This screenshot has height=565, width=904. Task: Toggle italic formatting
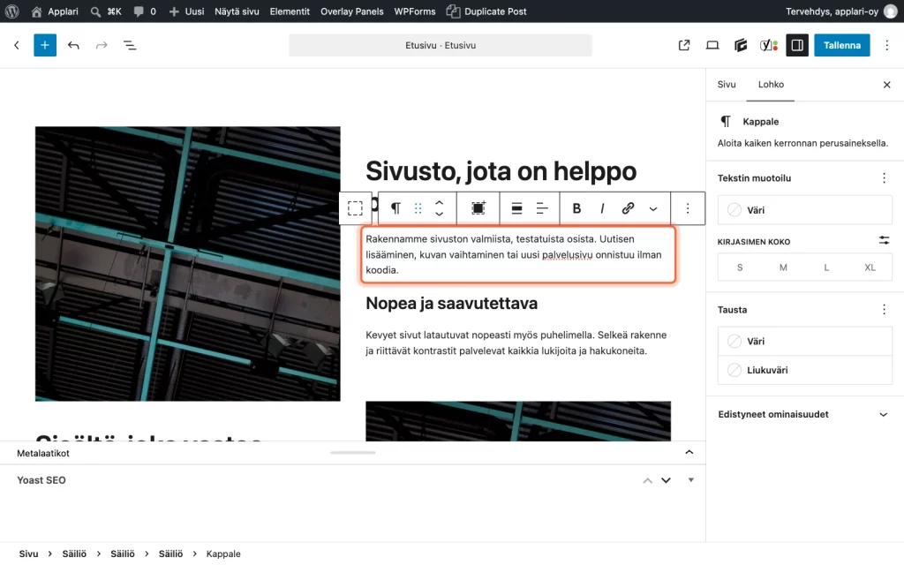point(602,208)
